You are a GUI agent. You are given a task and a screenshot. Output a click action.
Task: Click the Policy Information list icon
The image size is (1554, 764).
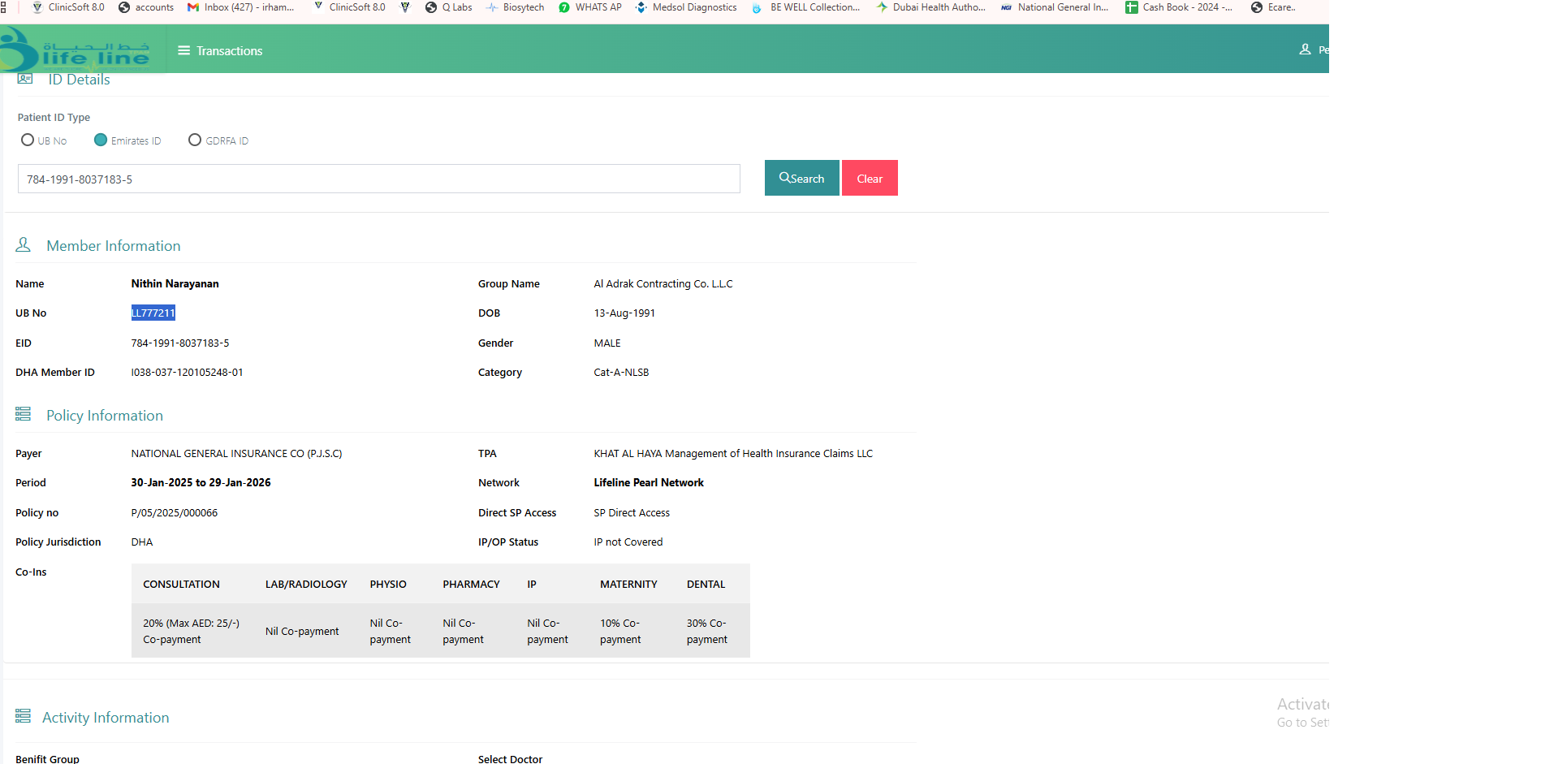tap(24, 415)
